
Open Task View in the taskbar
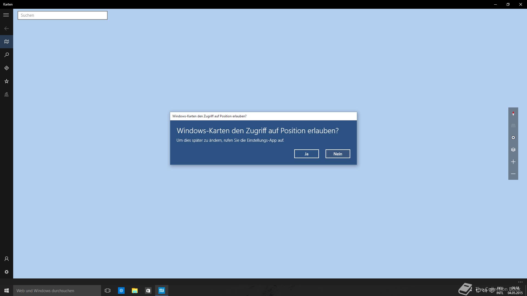[108, 291]
